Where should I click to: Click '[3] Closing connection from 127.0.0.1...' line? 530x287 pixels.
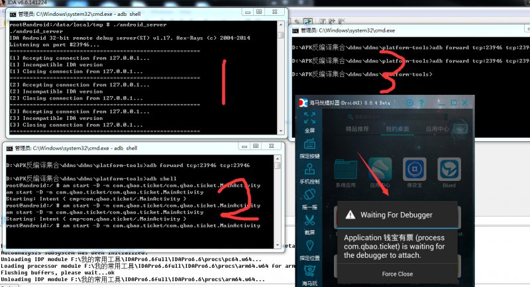tap(76, 125)
